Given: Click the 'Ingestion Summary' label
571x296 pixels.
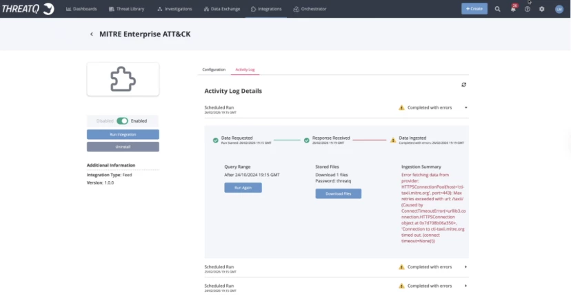Looking at the screenshot, I should pos(421,167).
